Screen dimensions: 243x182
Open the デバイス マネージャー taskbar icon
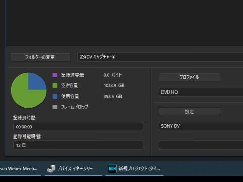[x=51, y=169]
